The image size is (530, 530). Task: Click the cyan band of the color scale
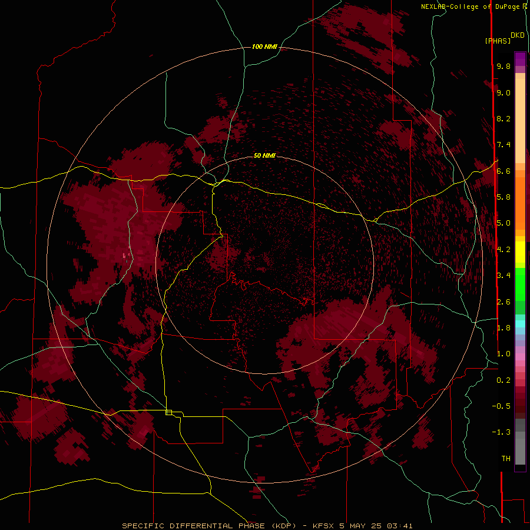[520, 324]
